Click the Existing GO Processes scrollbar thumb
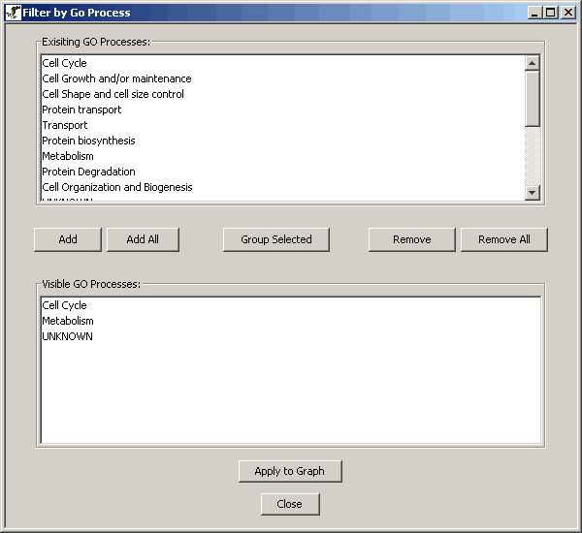Image resolution: width=582 pixels, height=533 pixels. [532, 98]
